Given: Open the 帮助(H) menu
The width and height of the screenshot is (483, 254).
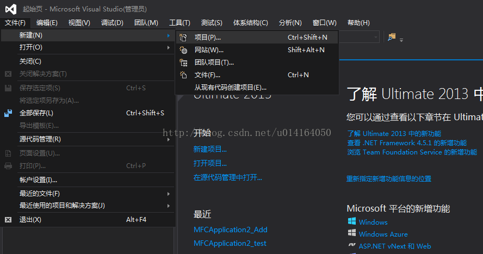Looking at the screenshot, I should click(358, 23).
